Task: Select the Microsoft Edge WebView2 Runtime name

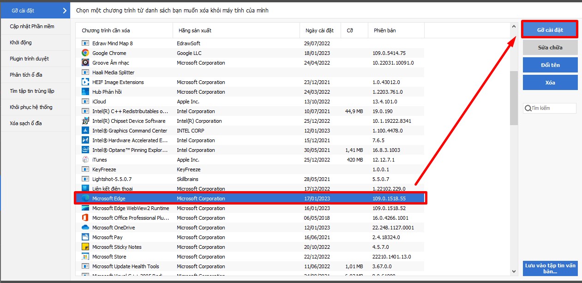Action: point(131,208)
